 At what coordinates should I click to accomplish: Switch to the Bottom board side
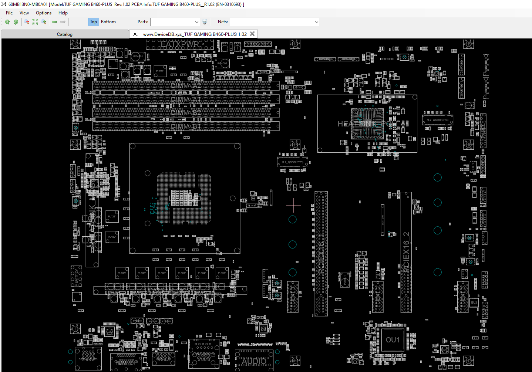pyautogui.click(x=108, y=22)
